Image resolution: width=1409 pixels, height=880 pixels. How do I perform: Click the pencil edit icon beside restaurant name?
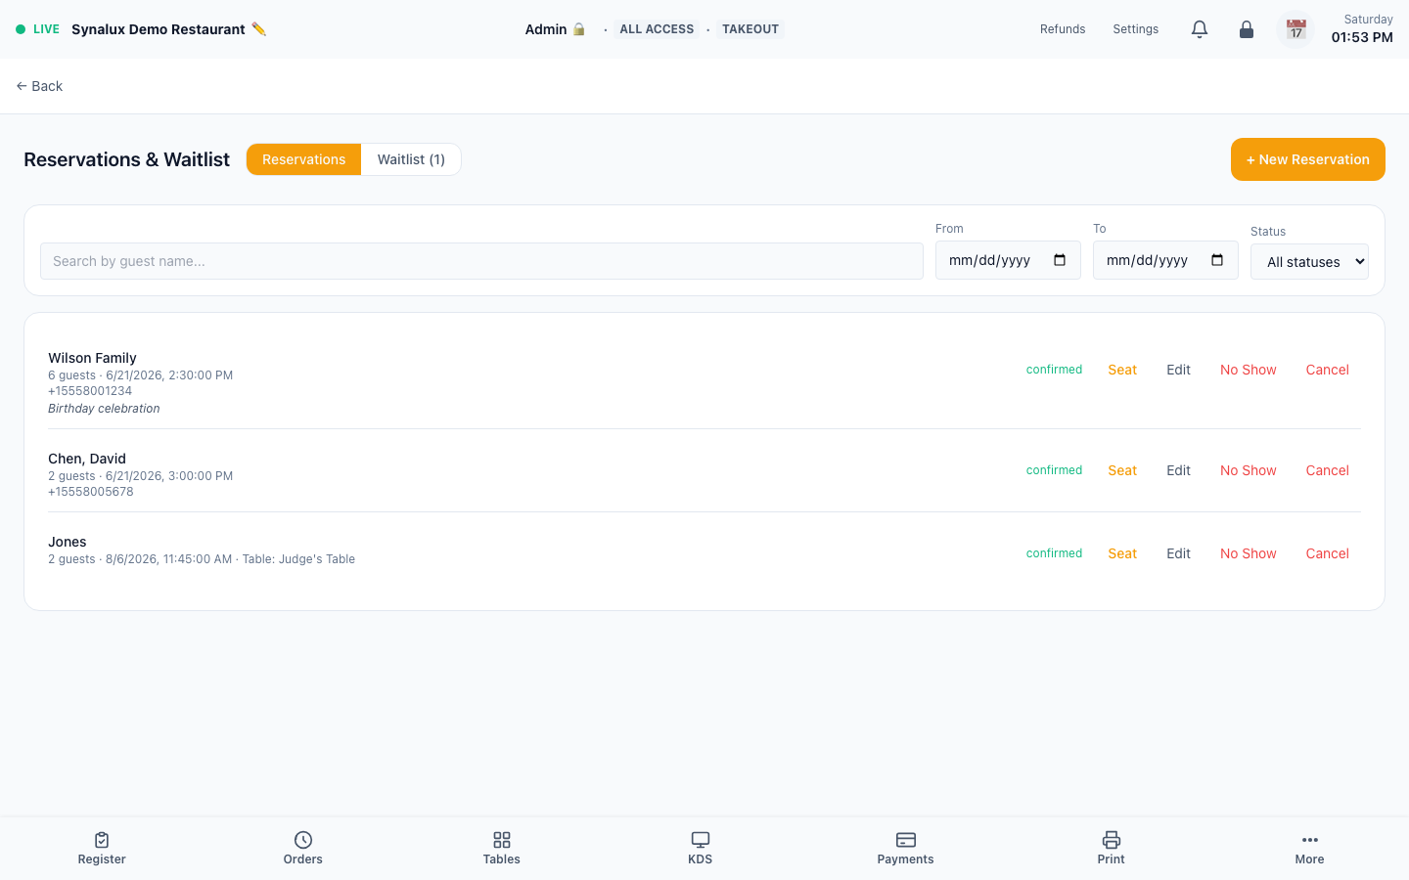coord(258,29)
